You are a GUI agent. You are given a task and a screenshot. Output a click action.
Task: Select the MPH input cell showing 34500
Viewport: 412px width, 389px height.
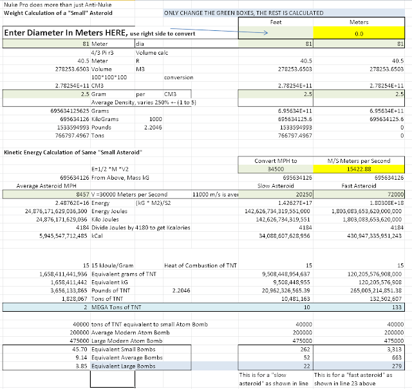[x=276, y=169]
